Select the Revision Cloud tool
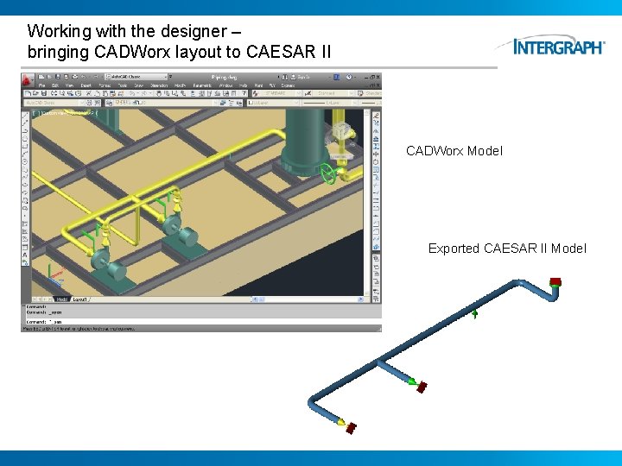 [25, 170]
